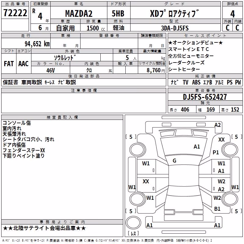Select the displacement value 1500 cc
This screenshot has height=244, width=244.
96,28
